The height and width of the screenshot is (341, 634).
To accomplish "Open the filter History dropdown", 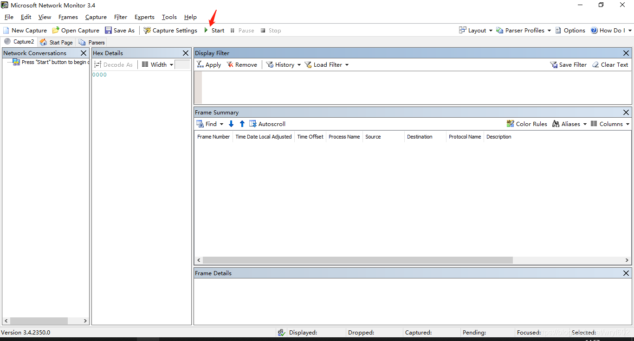I will 284,65.
